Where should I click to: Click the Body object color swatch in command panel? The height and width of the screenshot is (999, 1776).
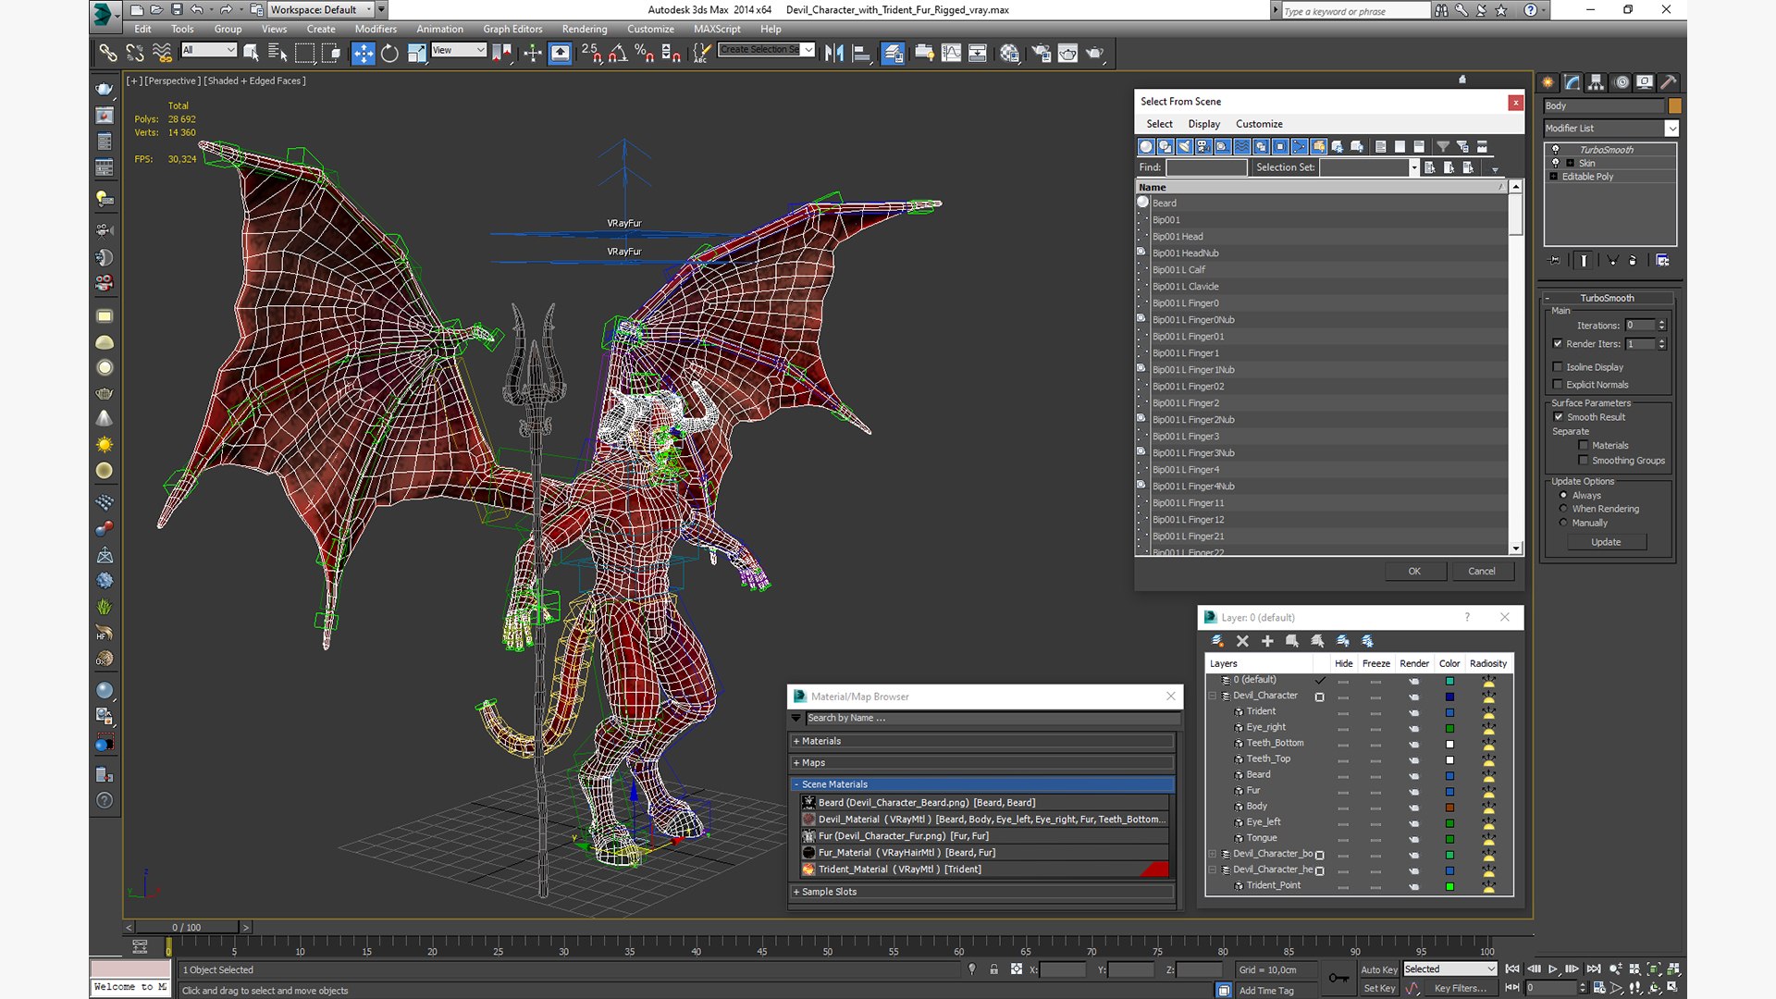coord(1674,106)
